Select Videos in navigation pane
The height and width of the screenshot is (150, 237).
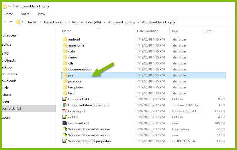(x=6, y=102)
